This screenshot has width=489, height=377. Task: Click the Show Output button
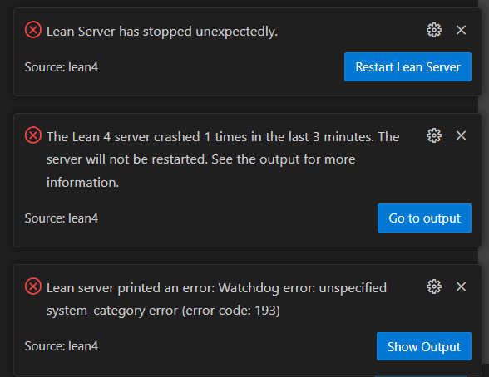tap(424, 346)
